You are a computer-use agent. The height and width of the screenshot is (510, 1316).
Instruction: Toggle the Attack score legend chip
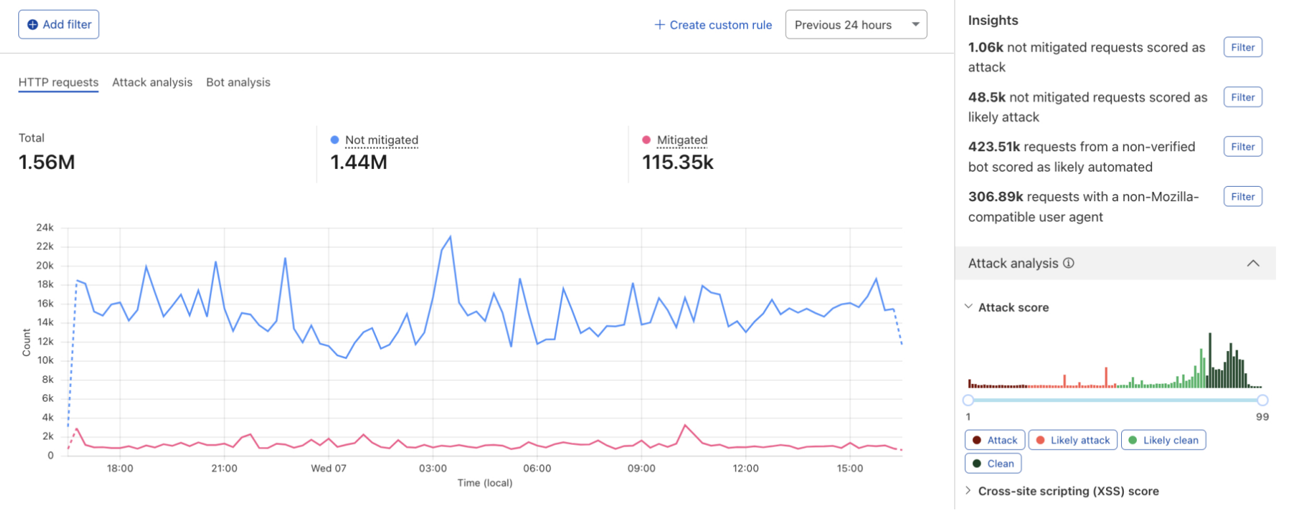coord(995,440)
